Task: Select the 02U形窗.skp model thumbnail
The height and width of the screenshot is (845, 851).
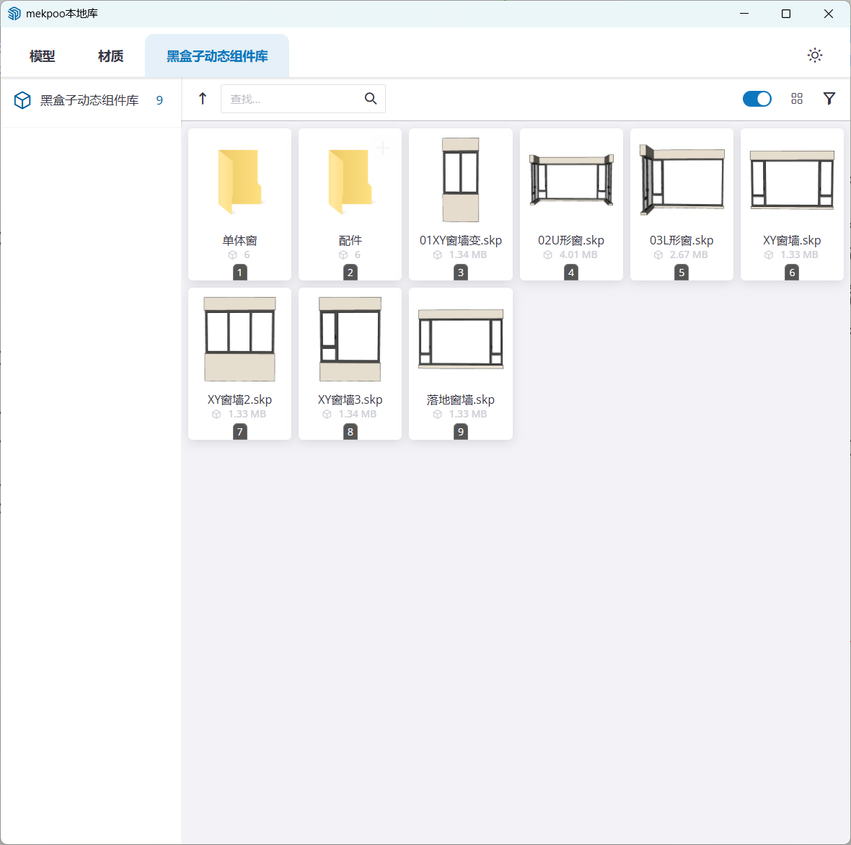Action: pyautogui.click(x=570, y=180)
